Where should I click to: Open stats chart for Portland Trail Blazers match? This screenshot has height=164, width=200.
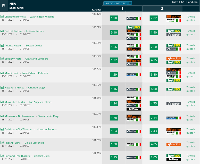(x=2, y=156)
